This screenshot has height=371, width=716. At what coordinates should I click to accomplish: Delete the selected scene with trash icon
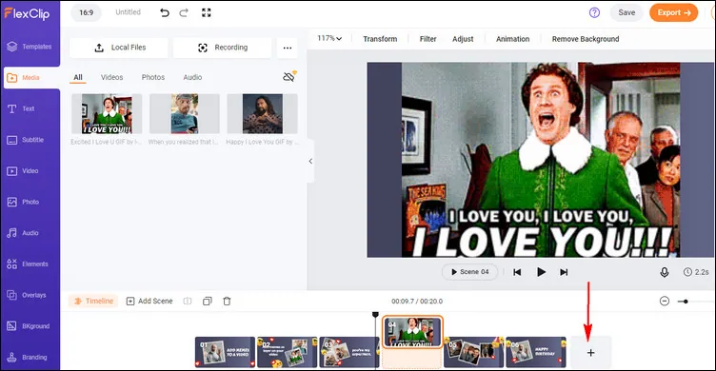tap(227, 302)
